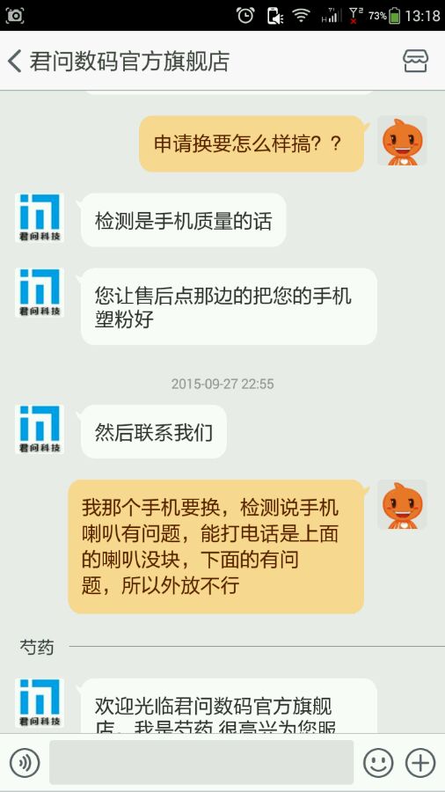Tap the bubble 检测是手机质量的话
Image resolution: width=445 pixels, height=792 pixels.
tap(183, 220)
